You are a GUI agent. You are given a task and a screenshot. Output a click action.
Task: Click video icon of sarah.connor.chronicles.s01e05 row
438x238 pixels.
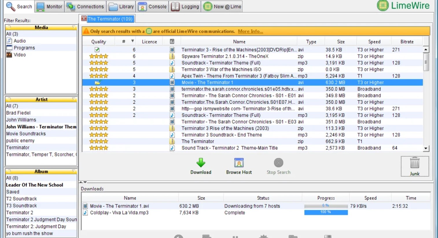pos(172,89)
